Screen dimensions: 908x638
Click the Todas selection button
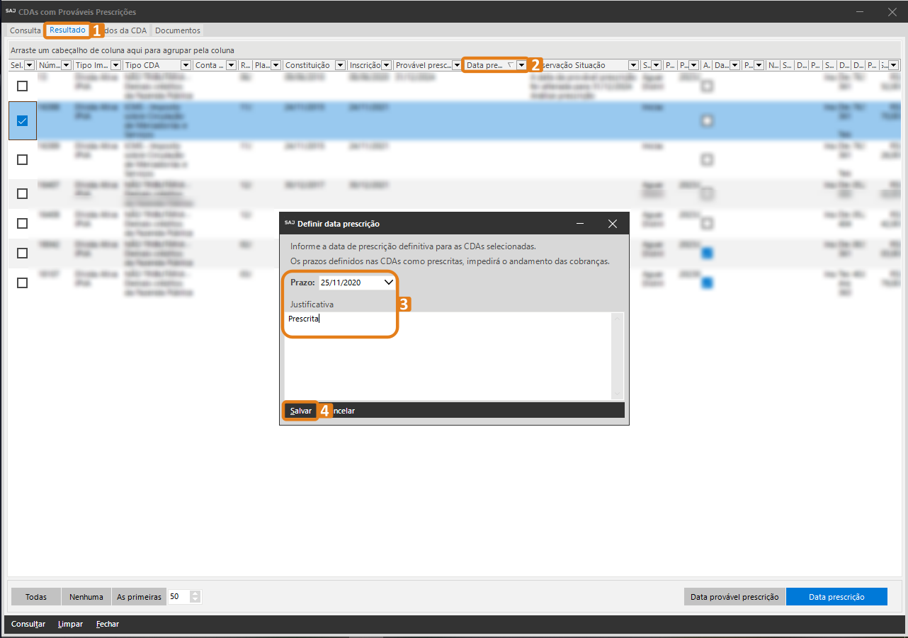click(x=36, y=597)
